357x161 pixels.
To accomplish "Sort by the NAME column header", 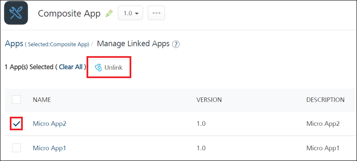I will point(42,100).
